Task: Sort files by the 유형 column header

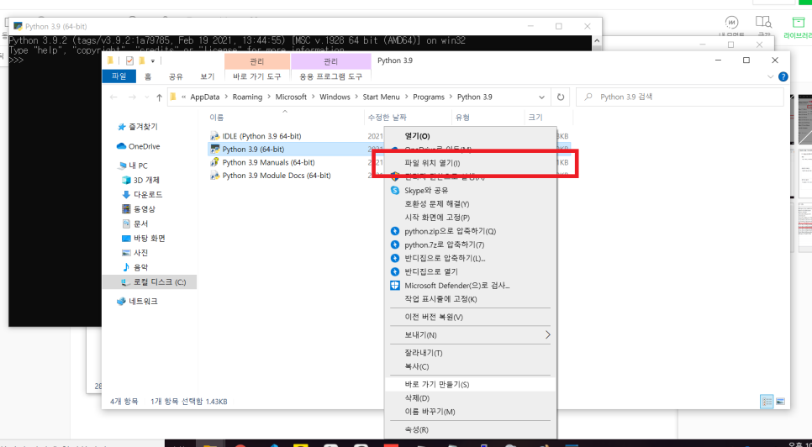Action: pyautogui.click(x=488, y=118)
